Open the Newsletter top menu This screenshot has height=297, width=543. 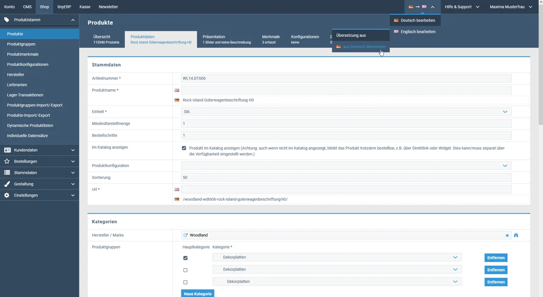(x=108, y=7)
